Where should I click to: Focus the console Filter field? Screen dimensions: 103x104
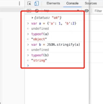98,11
